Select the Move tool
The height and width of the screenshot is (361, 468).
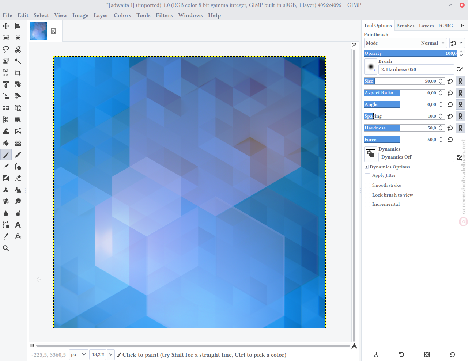(6, 26)
